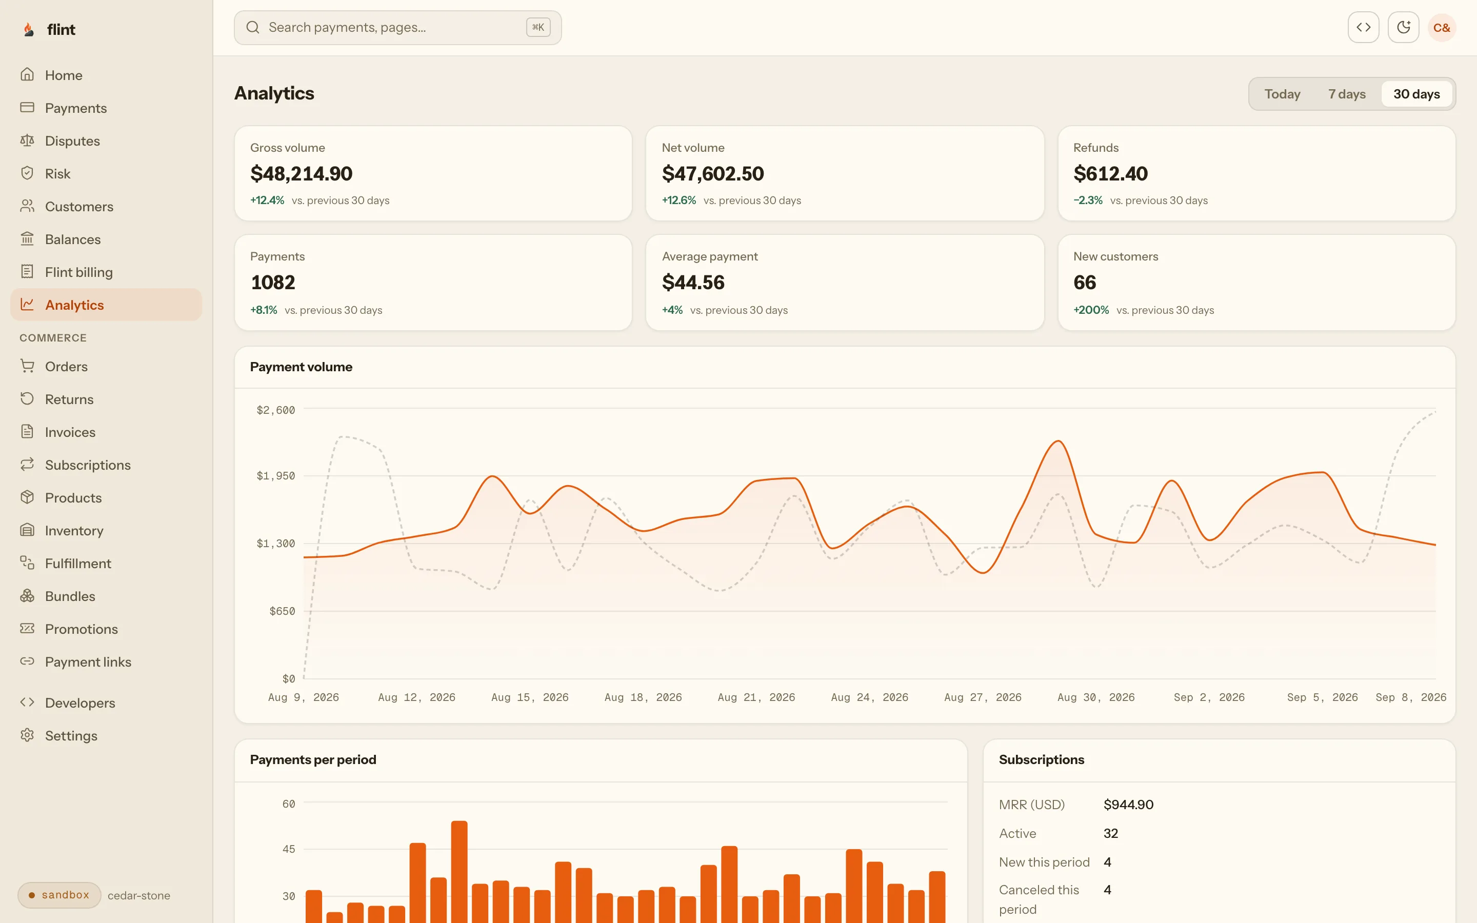Go to Home page
Viewport: 1477px width, 923px height.
[x=106, y=75]
